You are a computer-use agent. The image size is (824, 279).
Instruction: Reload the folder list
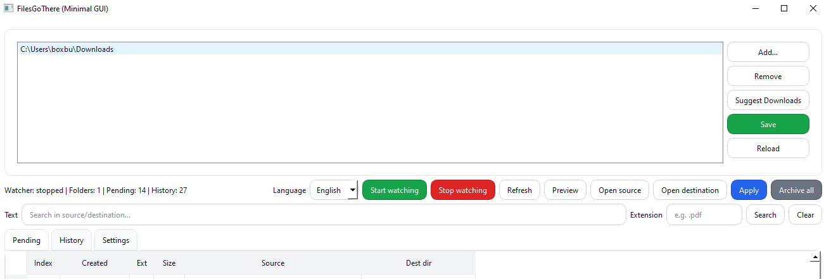coord(768,148)
